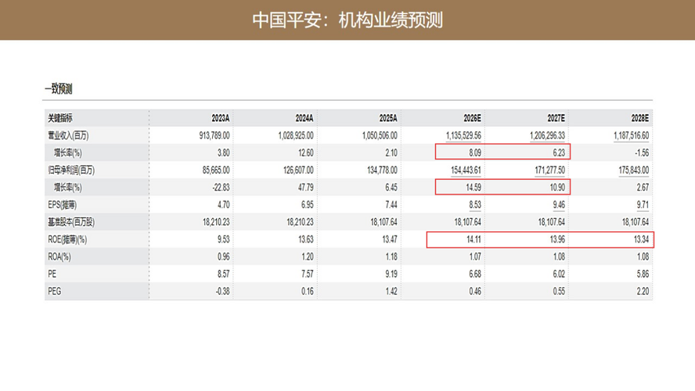This screenshot has width=695, height=391.
Task: Click the 关键指标 column header
Action: pyautogui.click(x=60, y=118)
